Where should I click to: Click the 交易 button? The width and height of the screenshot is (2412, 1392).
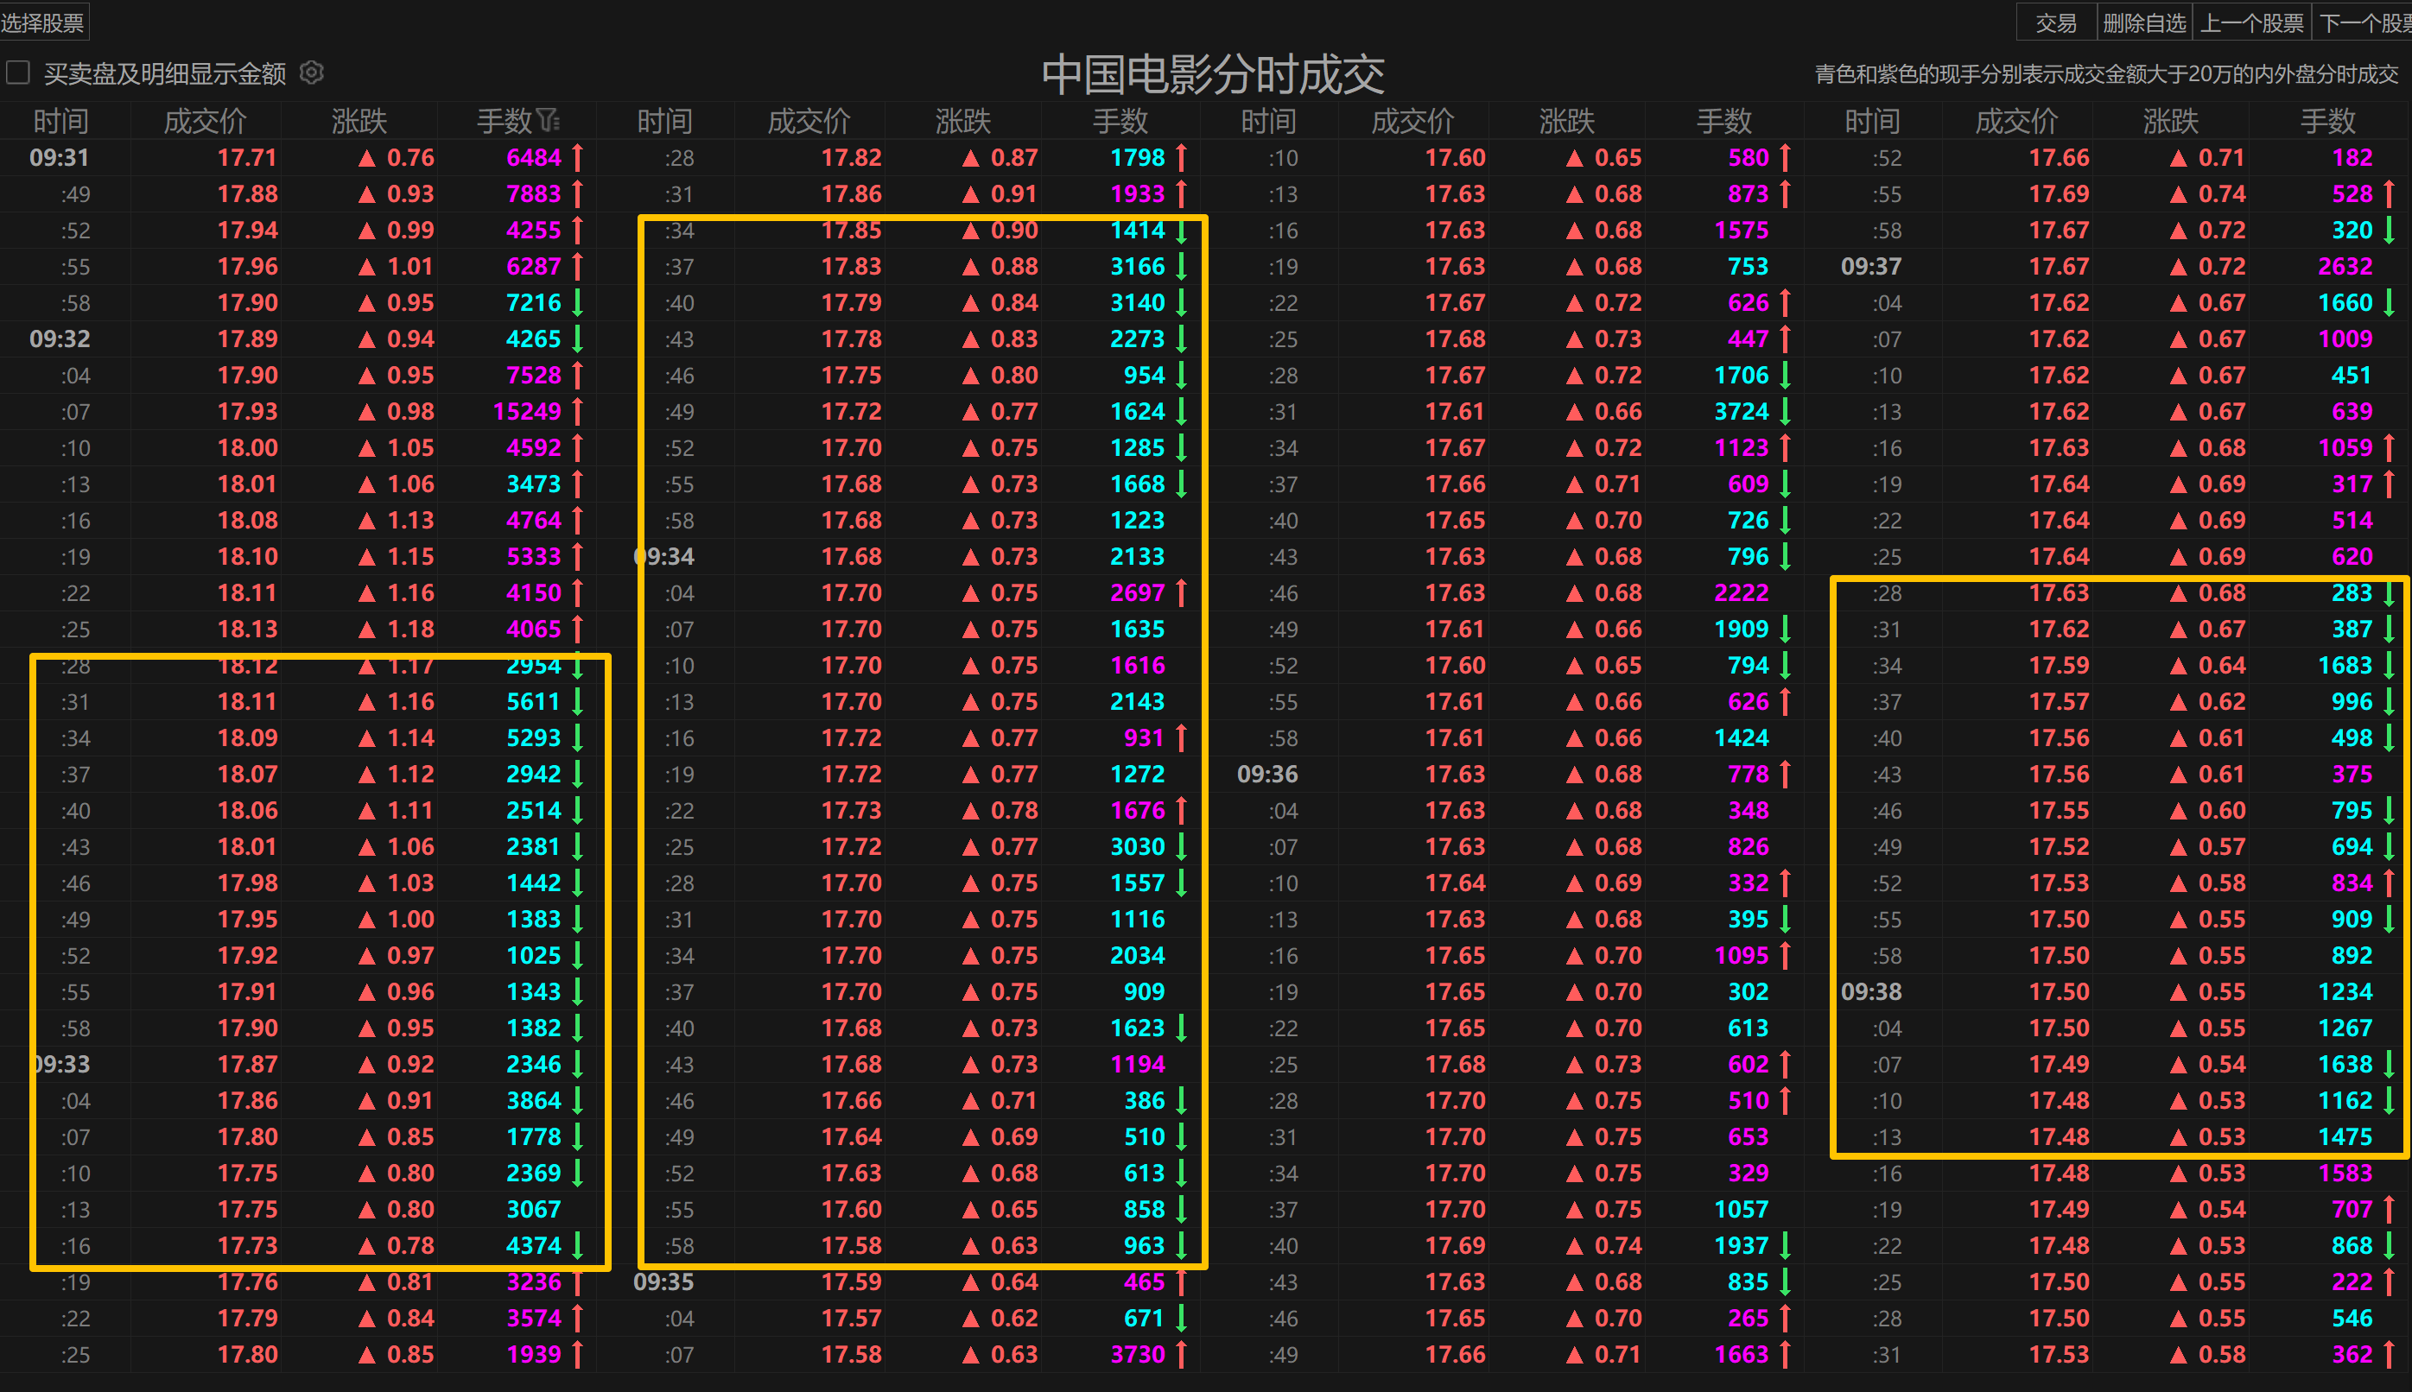[2055, 22]
